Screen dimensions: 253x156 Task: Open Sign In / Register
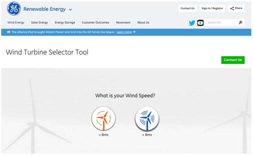(212, 8)
